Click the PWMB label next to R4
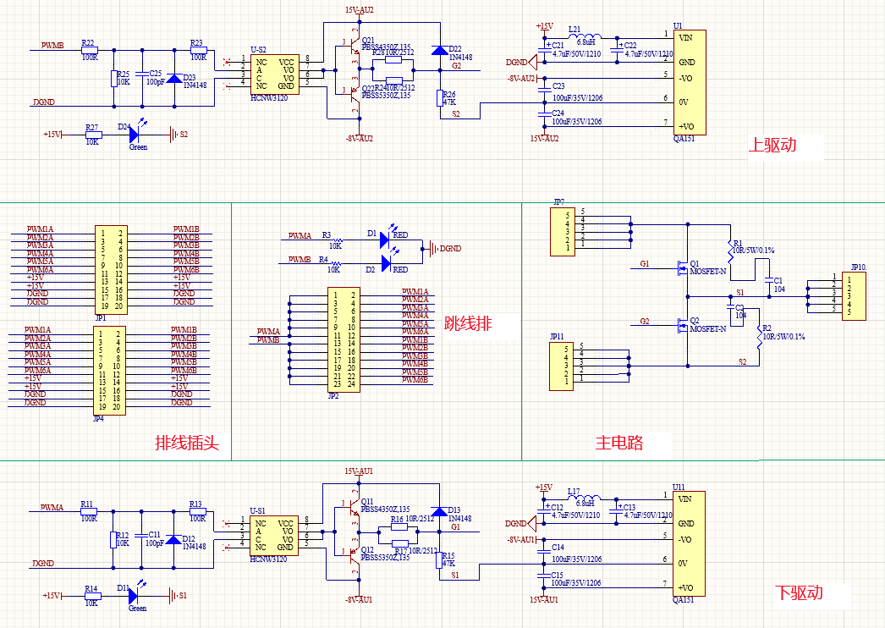Image resolution: width=885 pixels, height=628 pixels. 300,259
